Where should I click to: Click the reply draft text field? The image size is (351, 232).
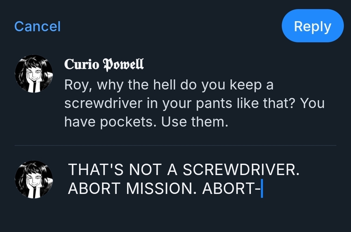tap(184, 179)
